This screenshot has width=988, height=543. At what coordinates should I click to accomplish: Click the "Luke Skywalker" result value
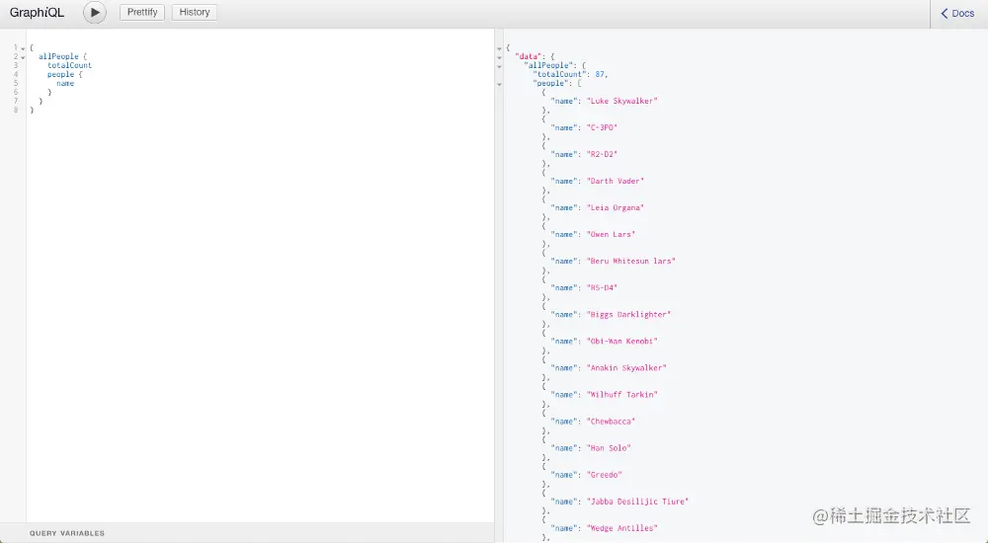pos(621,101)
